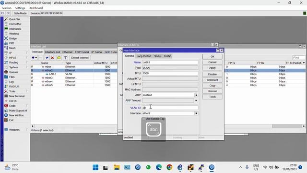Open Quick Set in sidebar
This screenshot has height=173, width=307.
click(x=14, y=19)
